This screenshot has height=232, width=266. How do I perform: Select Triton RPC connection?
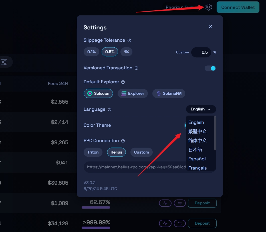click(93, 152)
